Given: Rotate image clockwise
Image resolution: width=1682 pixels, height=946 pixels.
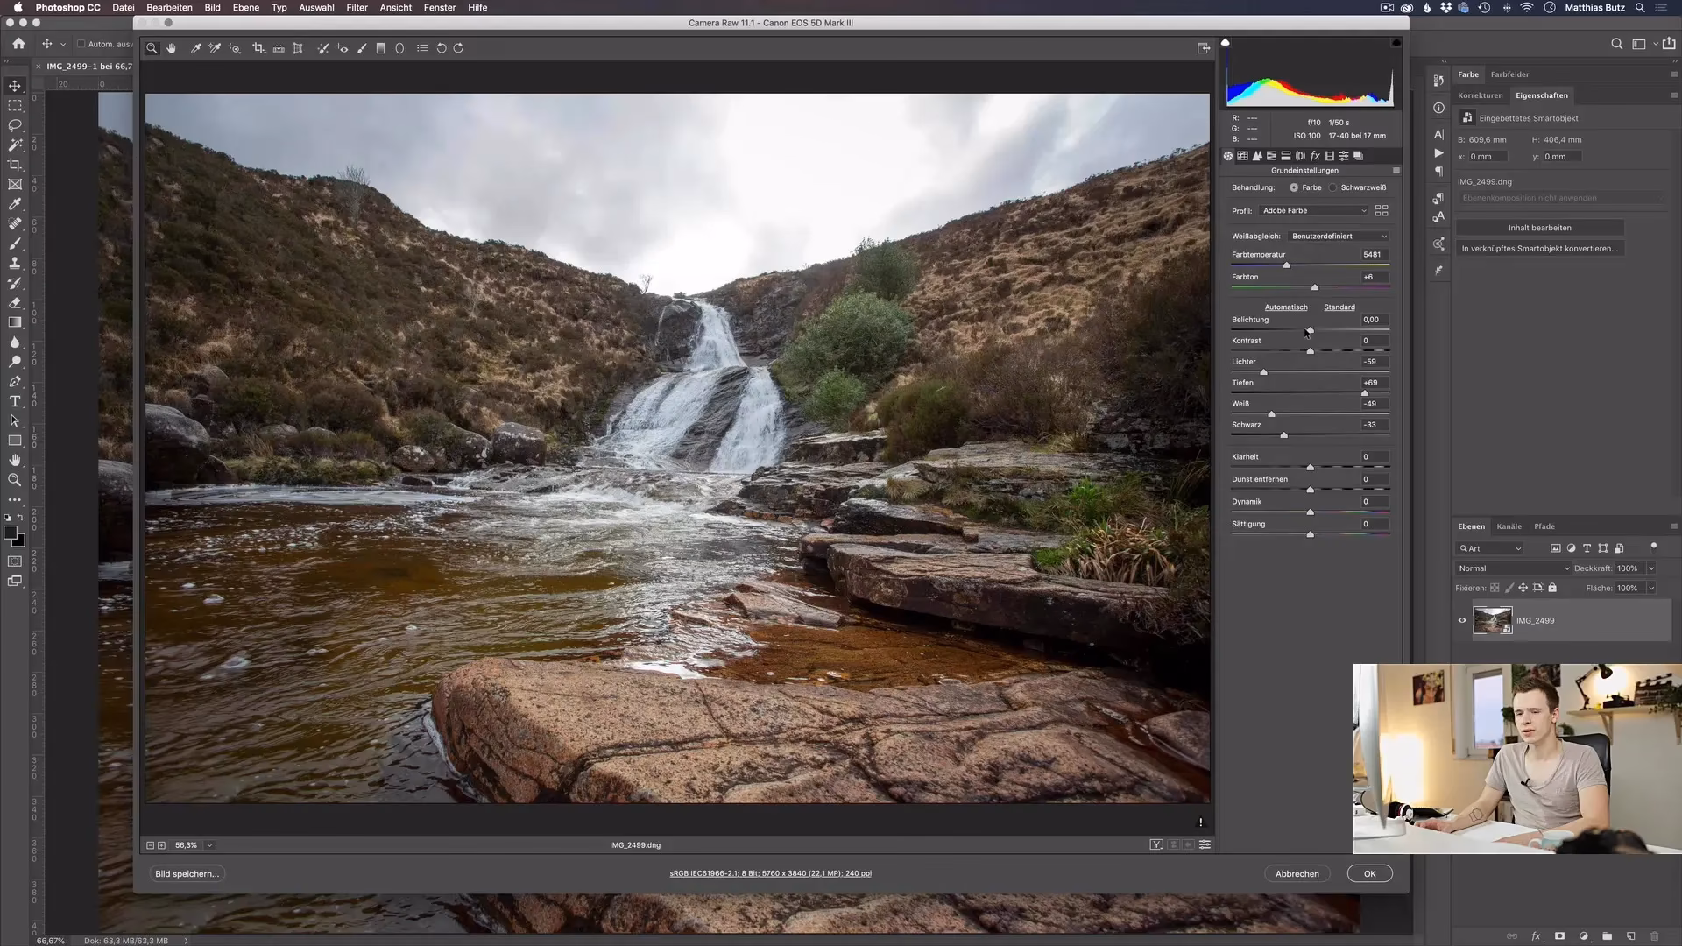Looking at the screenshot, I should point(458,48).
